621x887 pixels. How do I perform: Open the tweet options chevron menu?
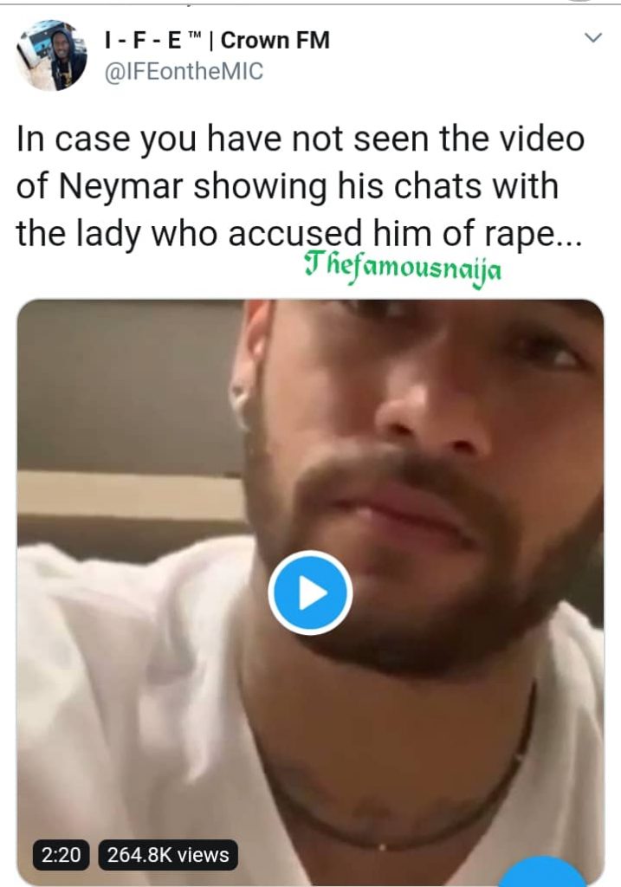(593, 38)
